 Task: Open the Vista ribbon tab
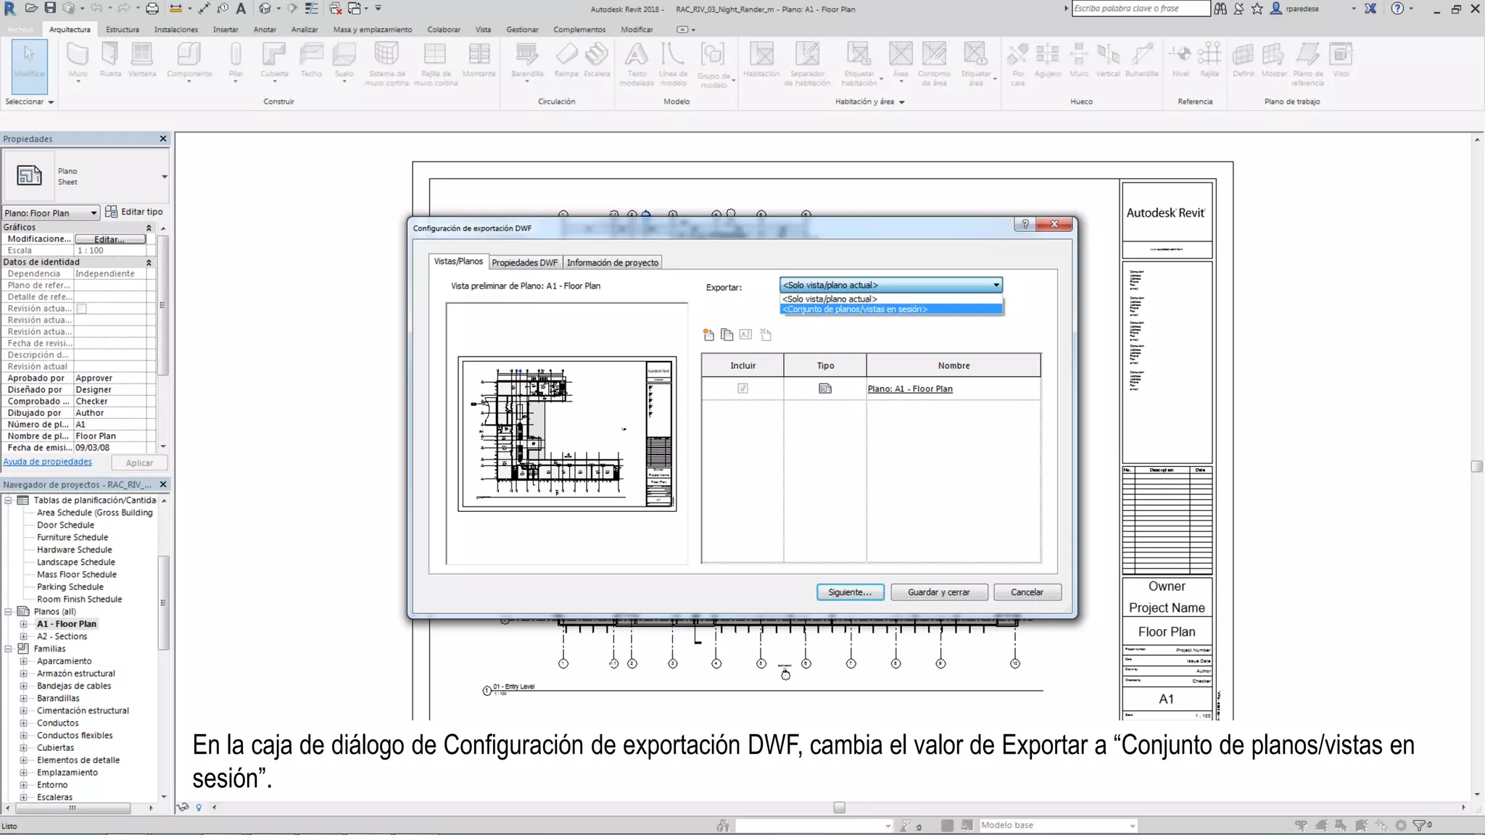pos(483,30)
